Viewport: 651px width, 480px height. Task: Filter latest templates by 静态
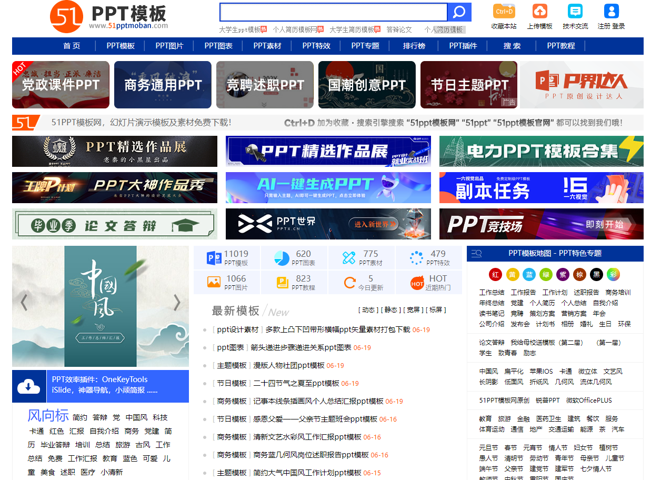point(390,310)
